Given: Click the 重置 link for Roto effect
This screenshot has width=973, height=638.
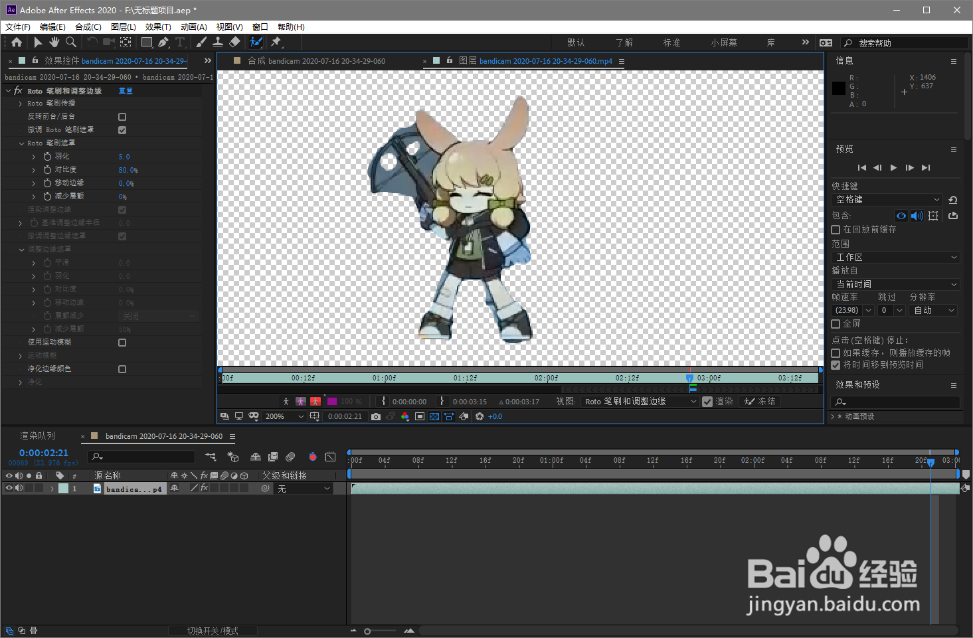Looking at the screenshot, I should coord(126,91).
